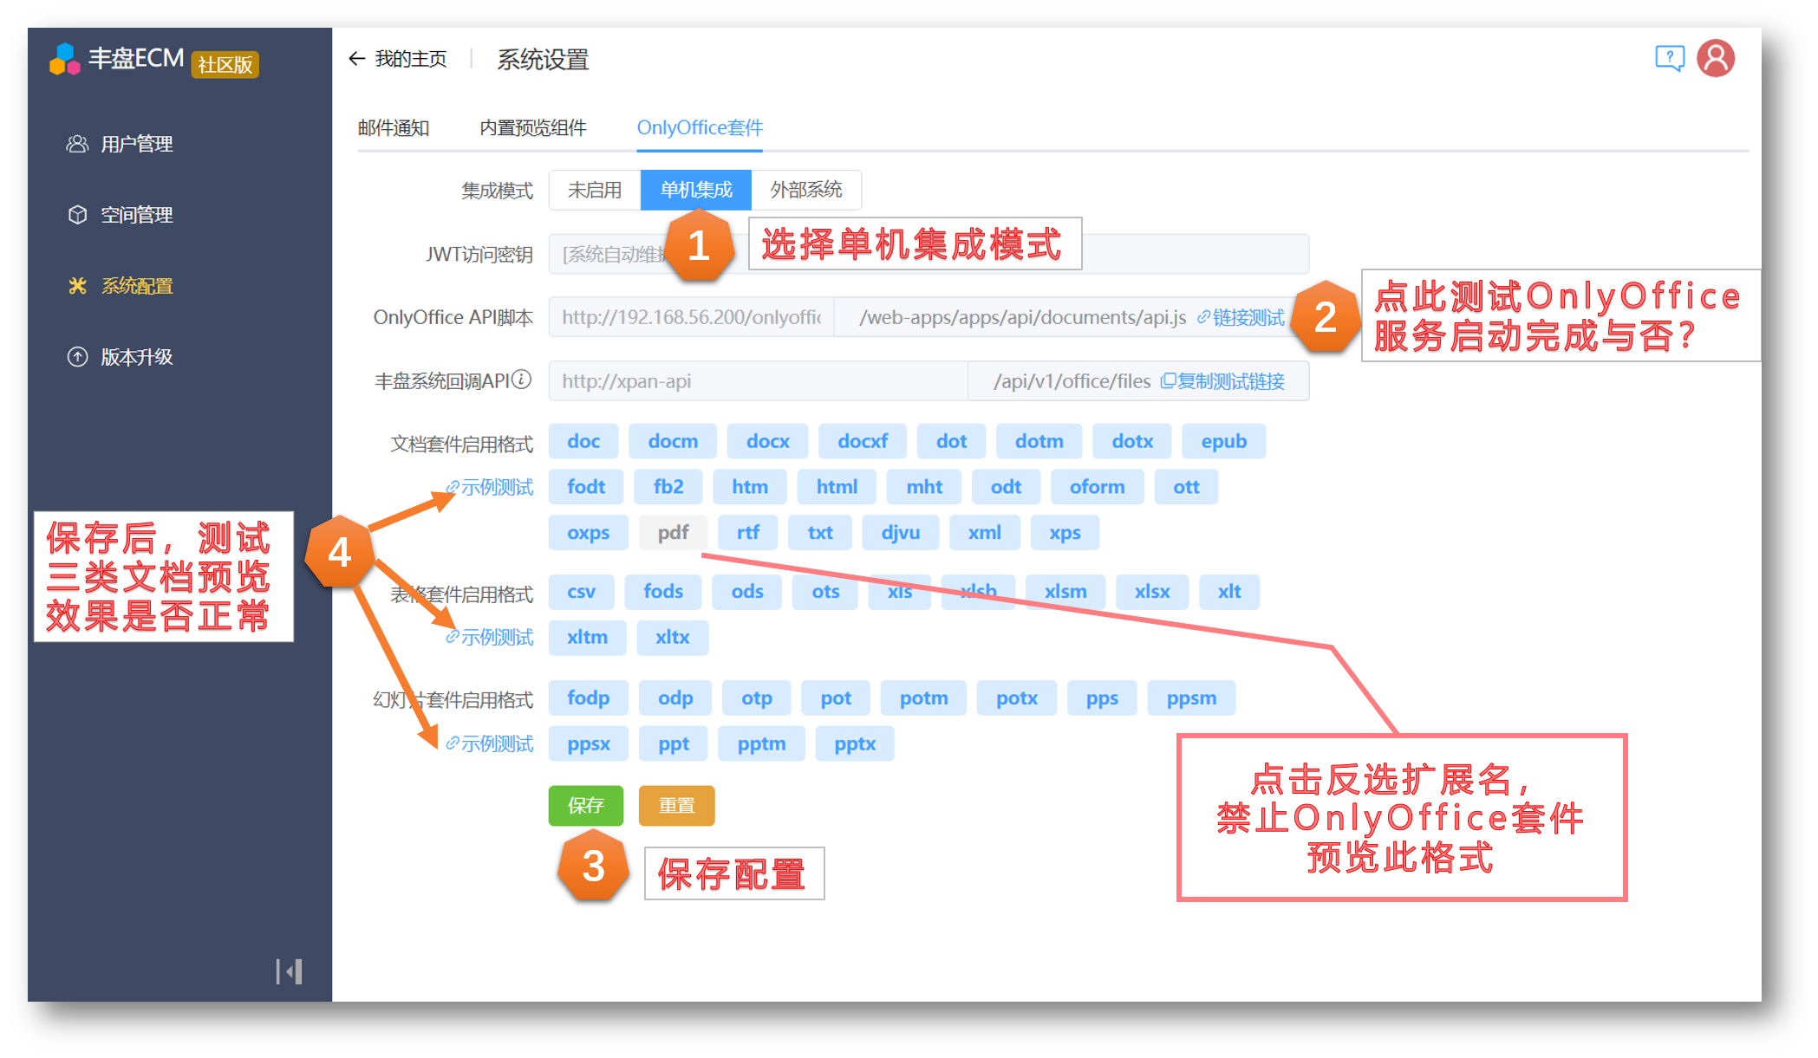Select the OnlyOffice套件 tab
This screenshot has width=1818, height=1058.
click(x=700, y=128)
